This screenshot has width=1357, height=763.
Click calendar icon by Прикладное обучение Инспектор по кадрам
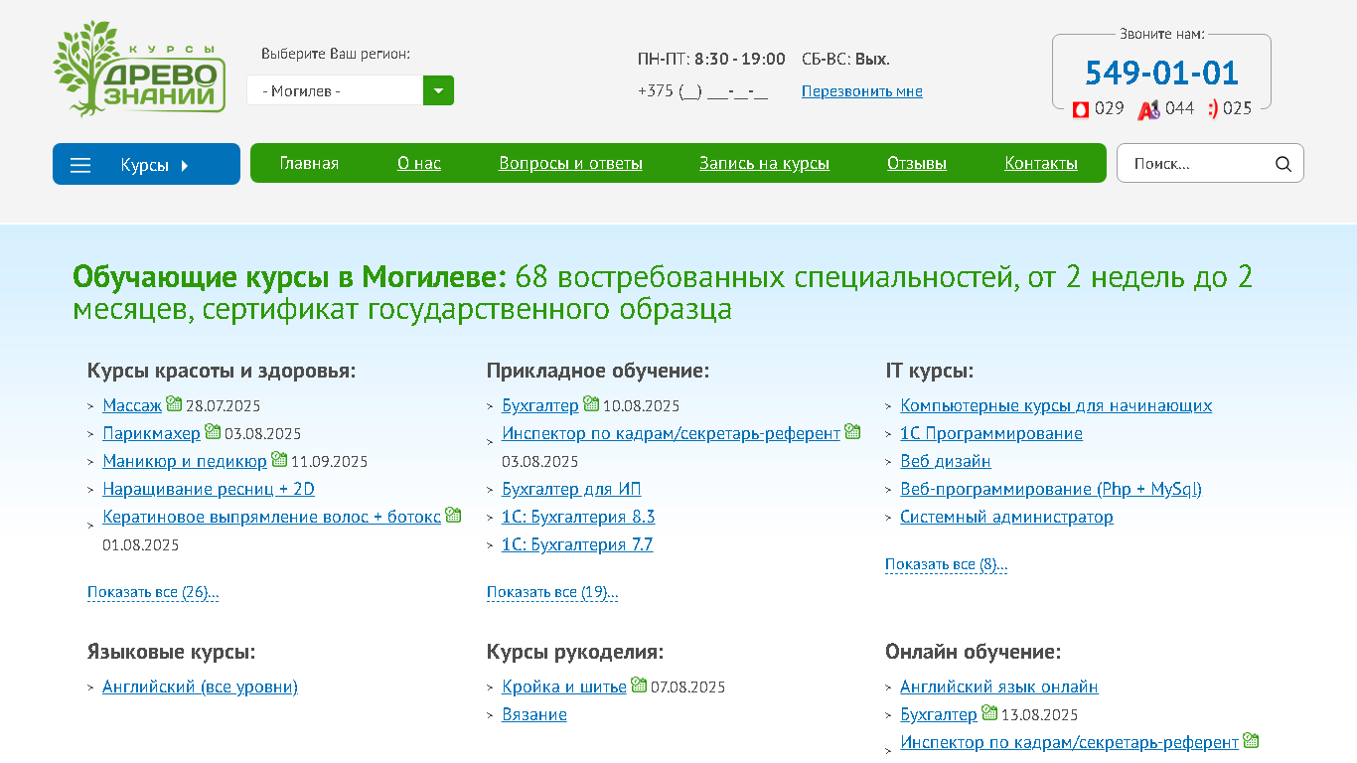[x=852, y=431]
